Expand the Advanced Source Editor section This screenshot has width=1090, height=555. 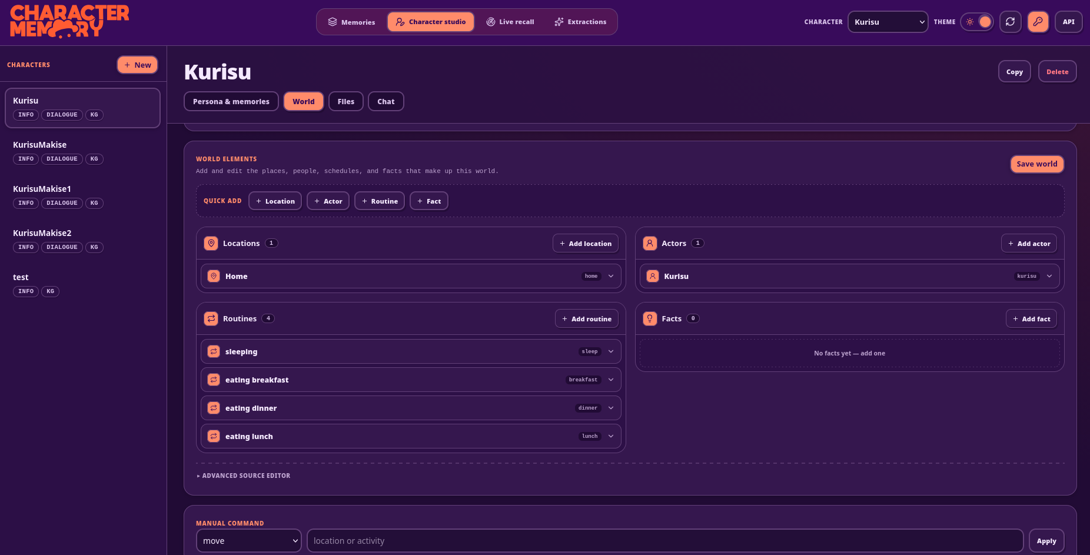244,476
